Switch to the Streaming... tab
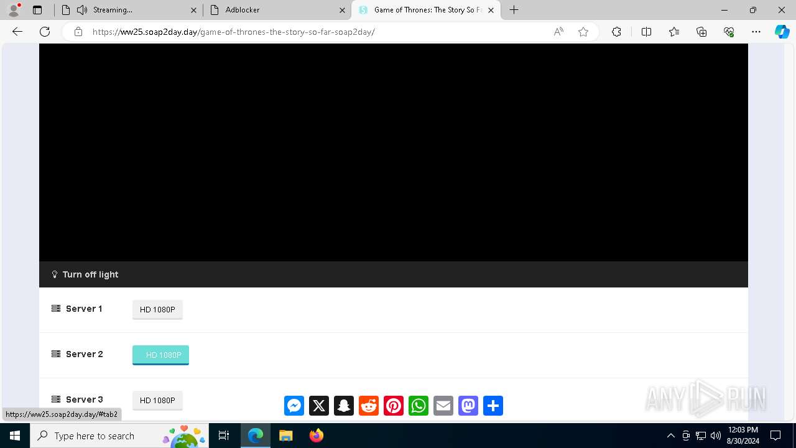The height and width of the screenshot is (448, 796). [x=127, y=10]
